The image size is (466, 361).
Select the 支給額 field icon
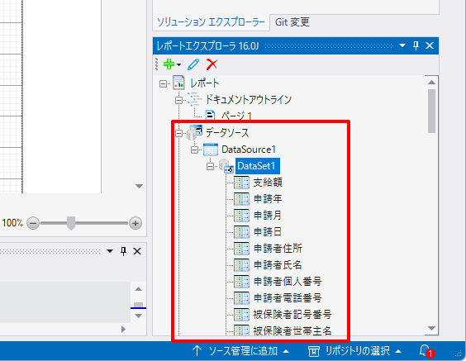(x=241, y=183)
